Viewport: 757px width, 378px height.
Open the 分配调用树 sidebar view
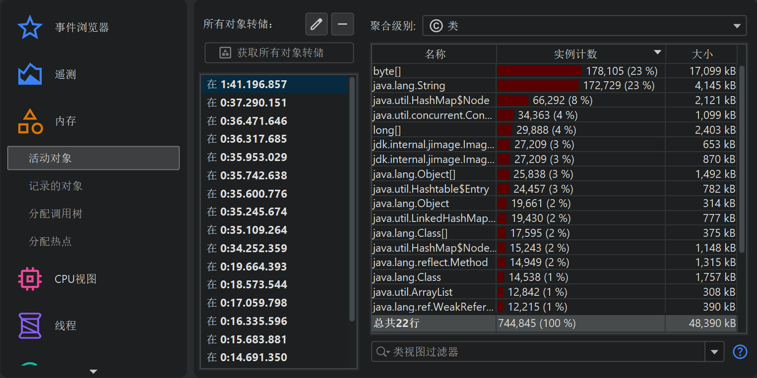click(56, 214)
